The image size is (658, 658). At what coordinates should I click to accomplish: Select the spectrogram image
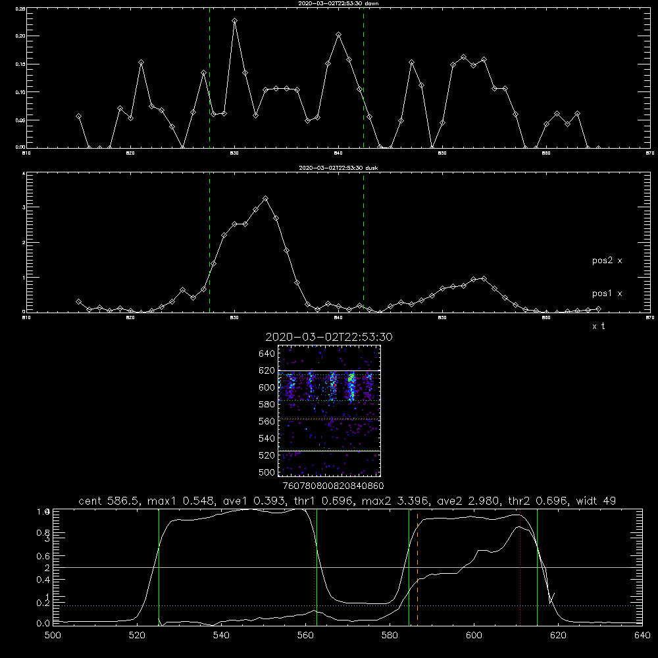(330, 411)
